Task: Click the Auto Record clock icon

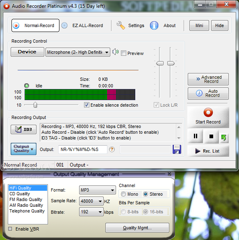Action: pos(199,93)
